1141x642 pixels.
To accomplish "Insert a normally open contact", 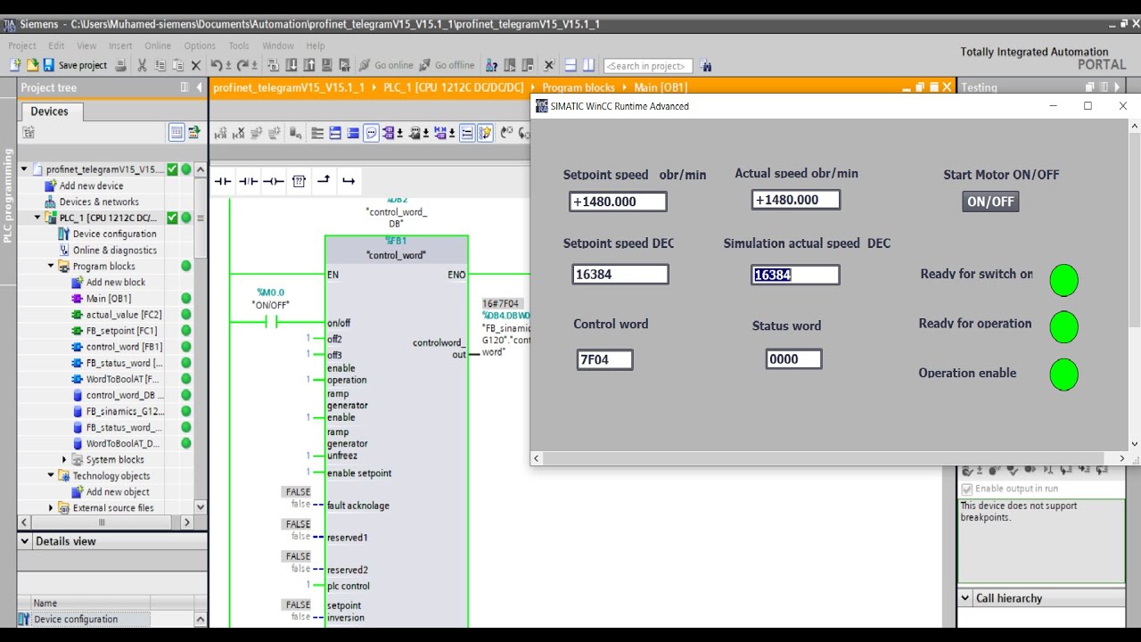I will coord(223,181).
